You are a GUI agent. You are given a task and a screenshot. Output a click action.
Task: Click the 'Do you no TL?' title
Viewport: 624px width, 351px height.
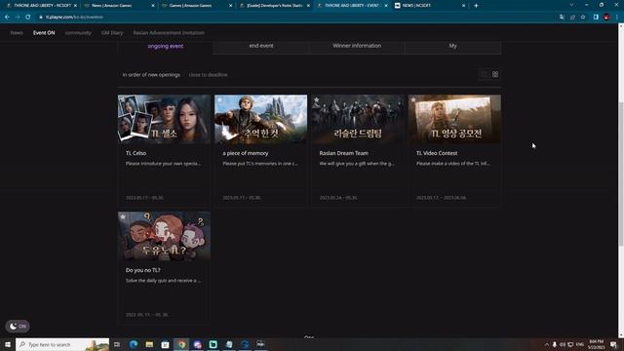tap(143, 270)
